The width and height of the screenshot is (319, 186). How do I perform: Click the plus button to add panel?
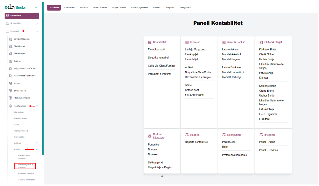coord(162,176)
